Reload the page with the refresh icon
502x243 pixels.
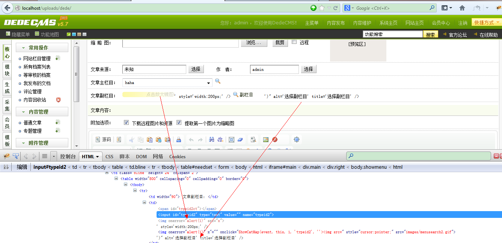coord(335,8)
